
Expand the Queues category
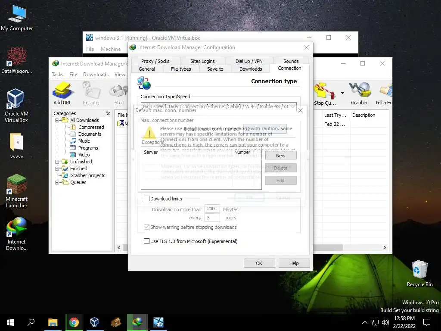pos(57,183)
